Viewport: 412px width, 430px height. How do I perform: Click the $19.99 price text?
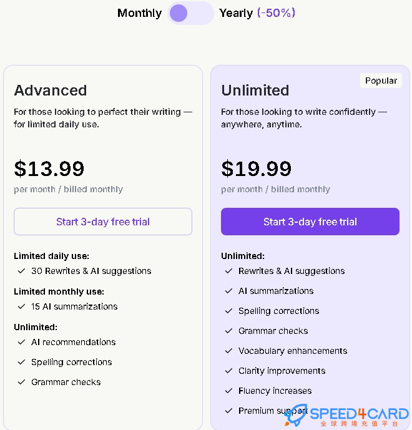256,169
